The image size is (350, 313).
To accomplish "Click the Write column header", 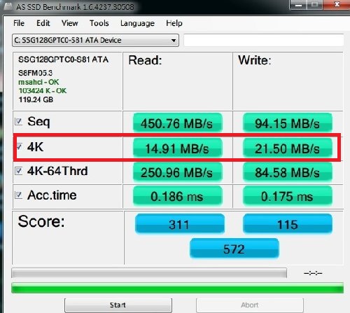I will point(255,60).
